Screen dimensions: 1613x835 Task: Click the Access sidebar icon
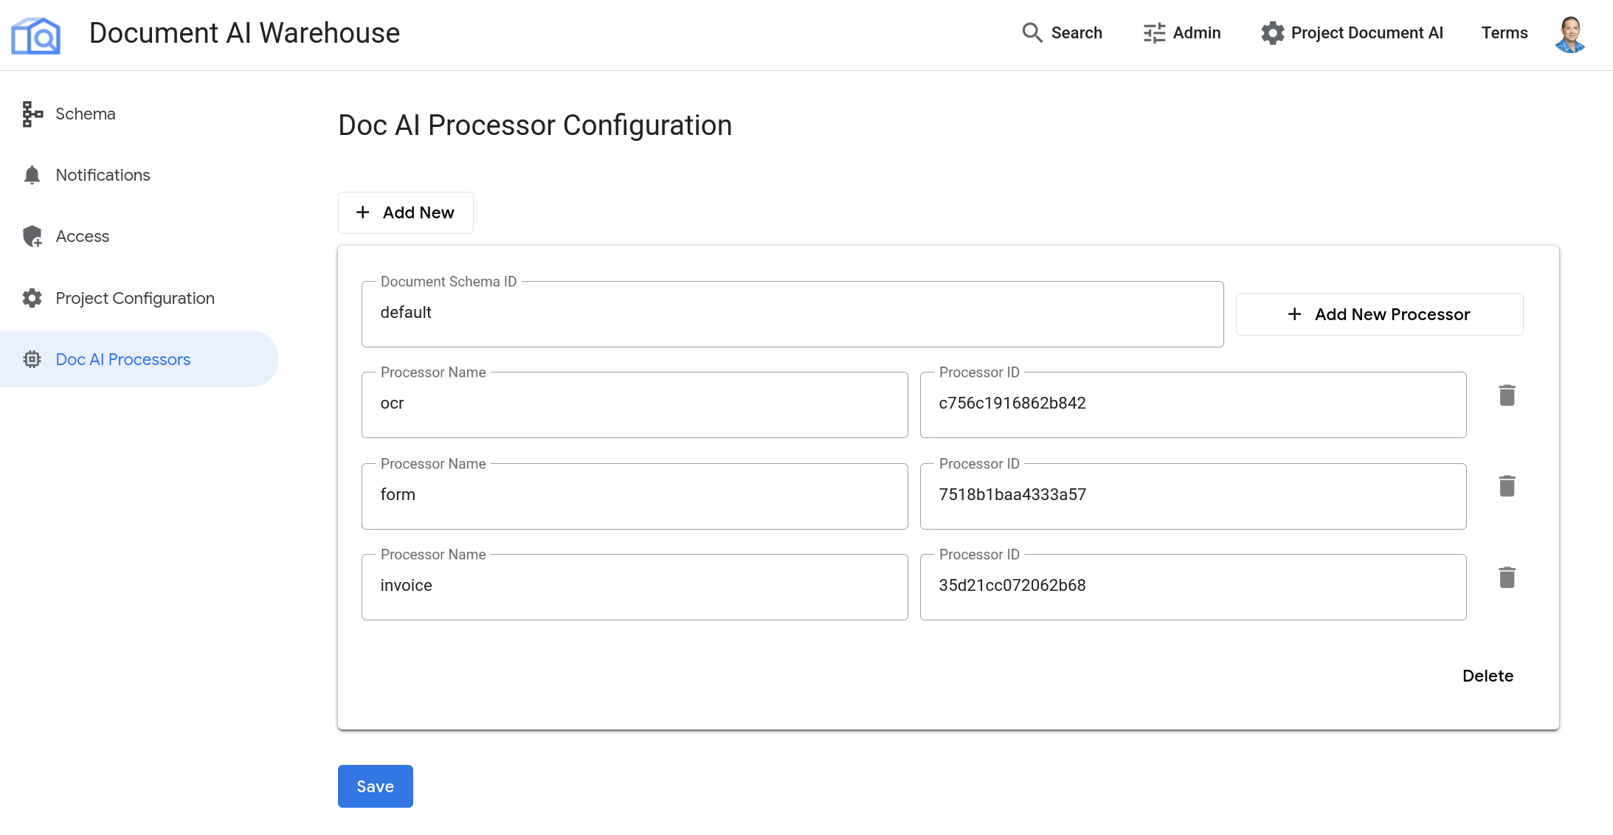(31, 235)
